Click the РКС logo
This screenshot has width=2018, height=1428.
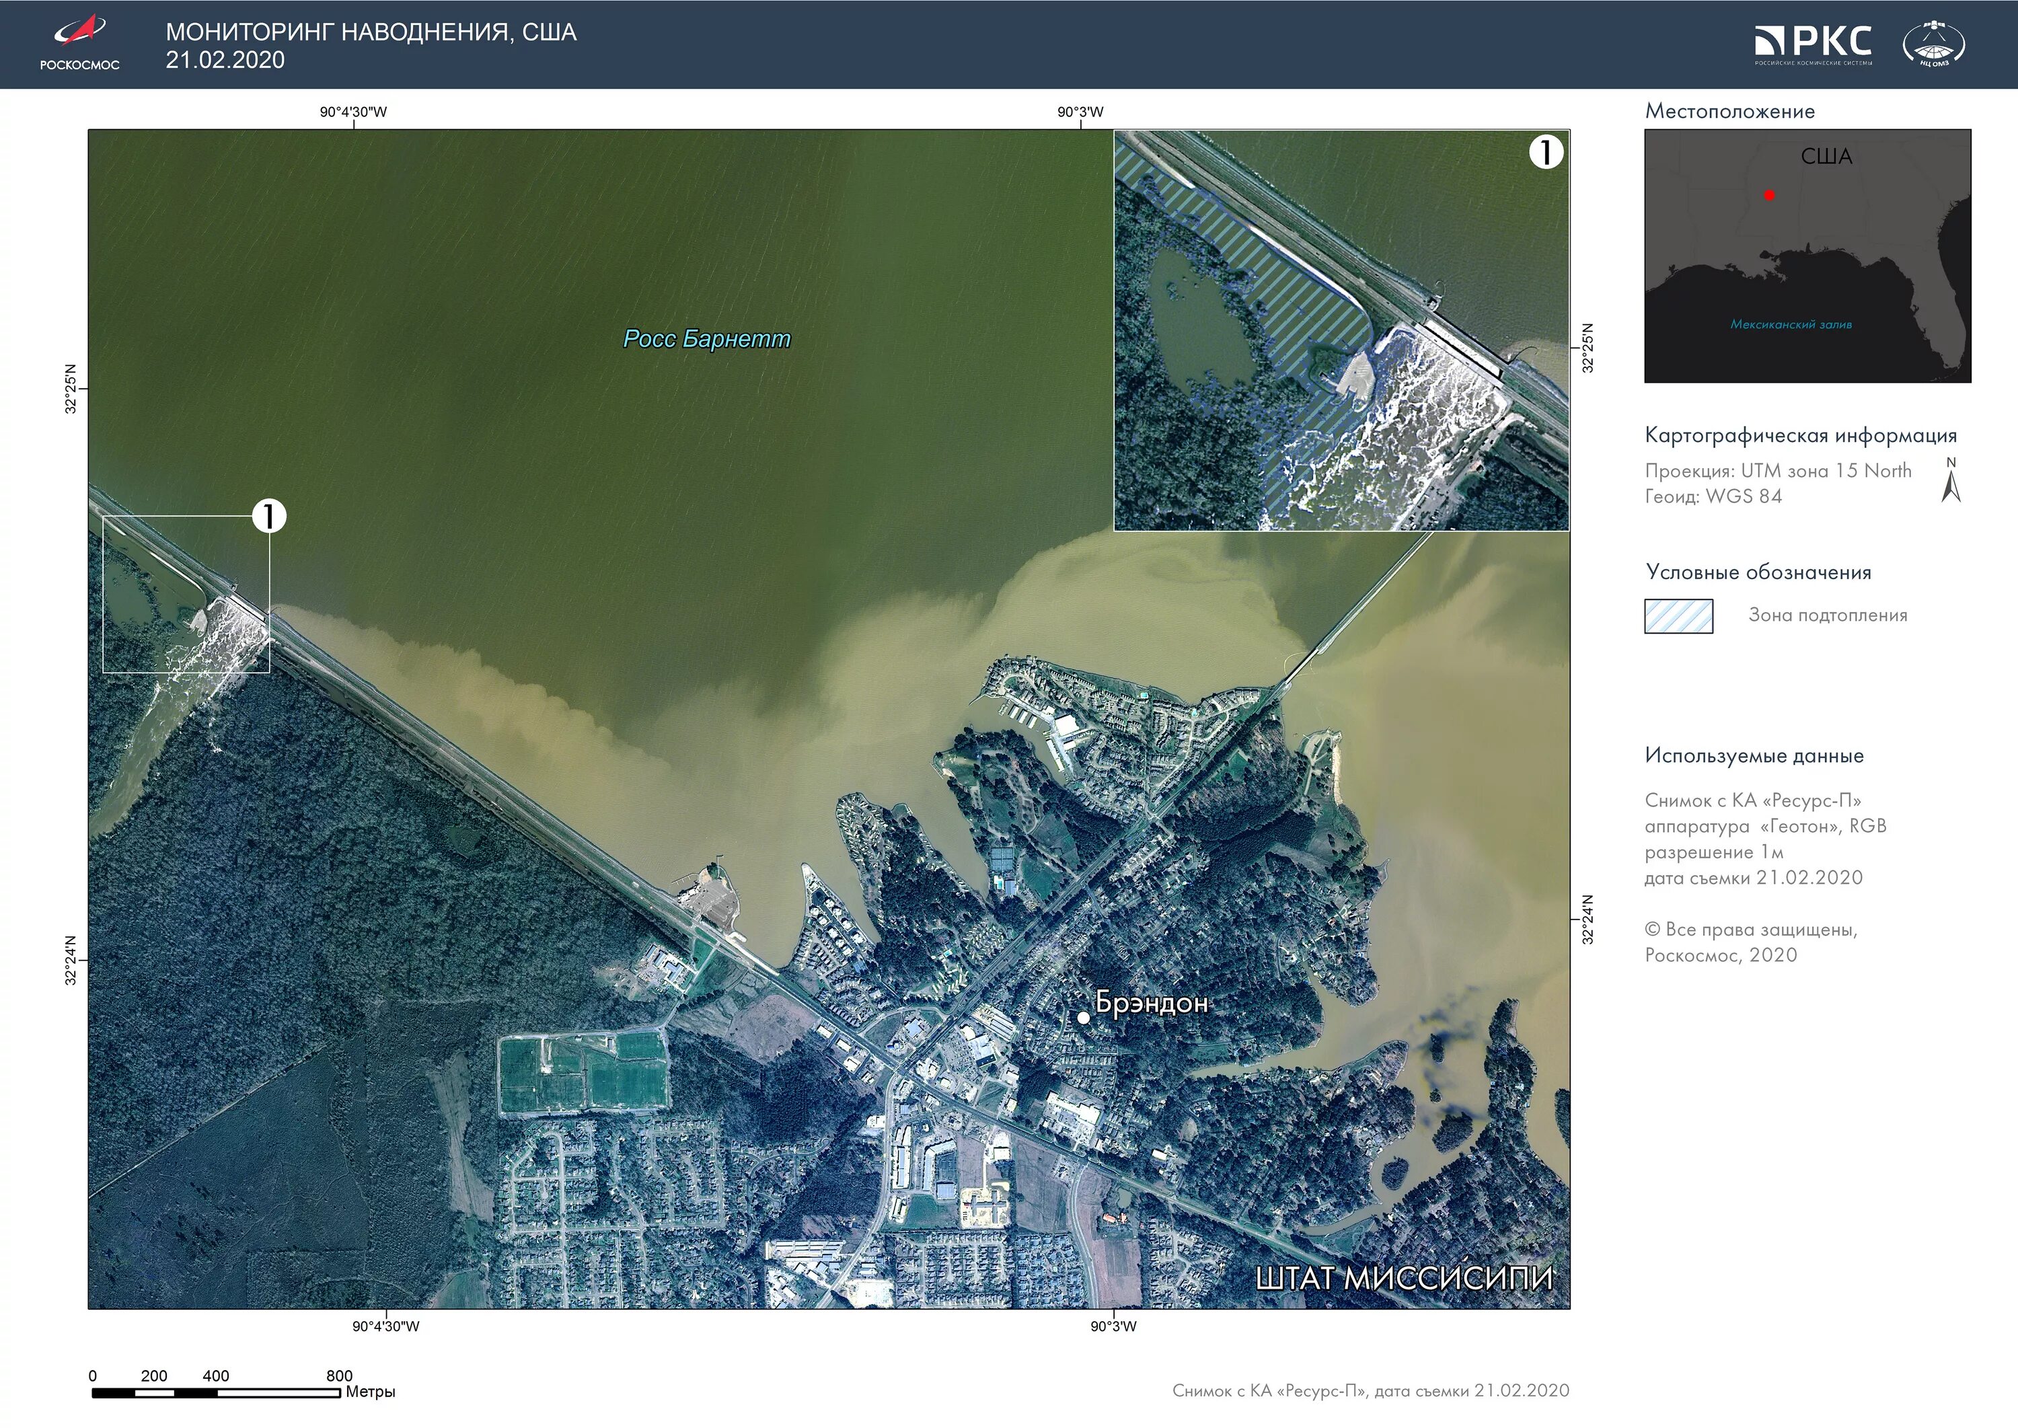(1813, 44)
